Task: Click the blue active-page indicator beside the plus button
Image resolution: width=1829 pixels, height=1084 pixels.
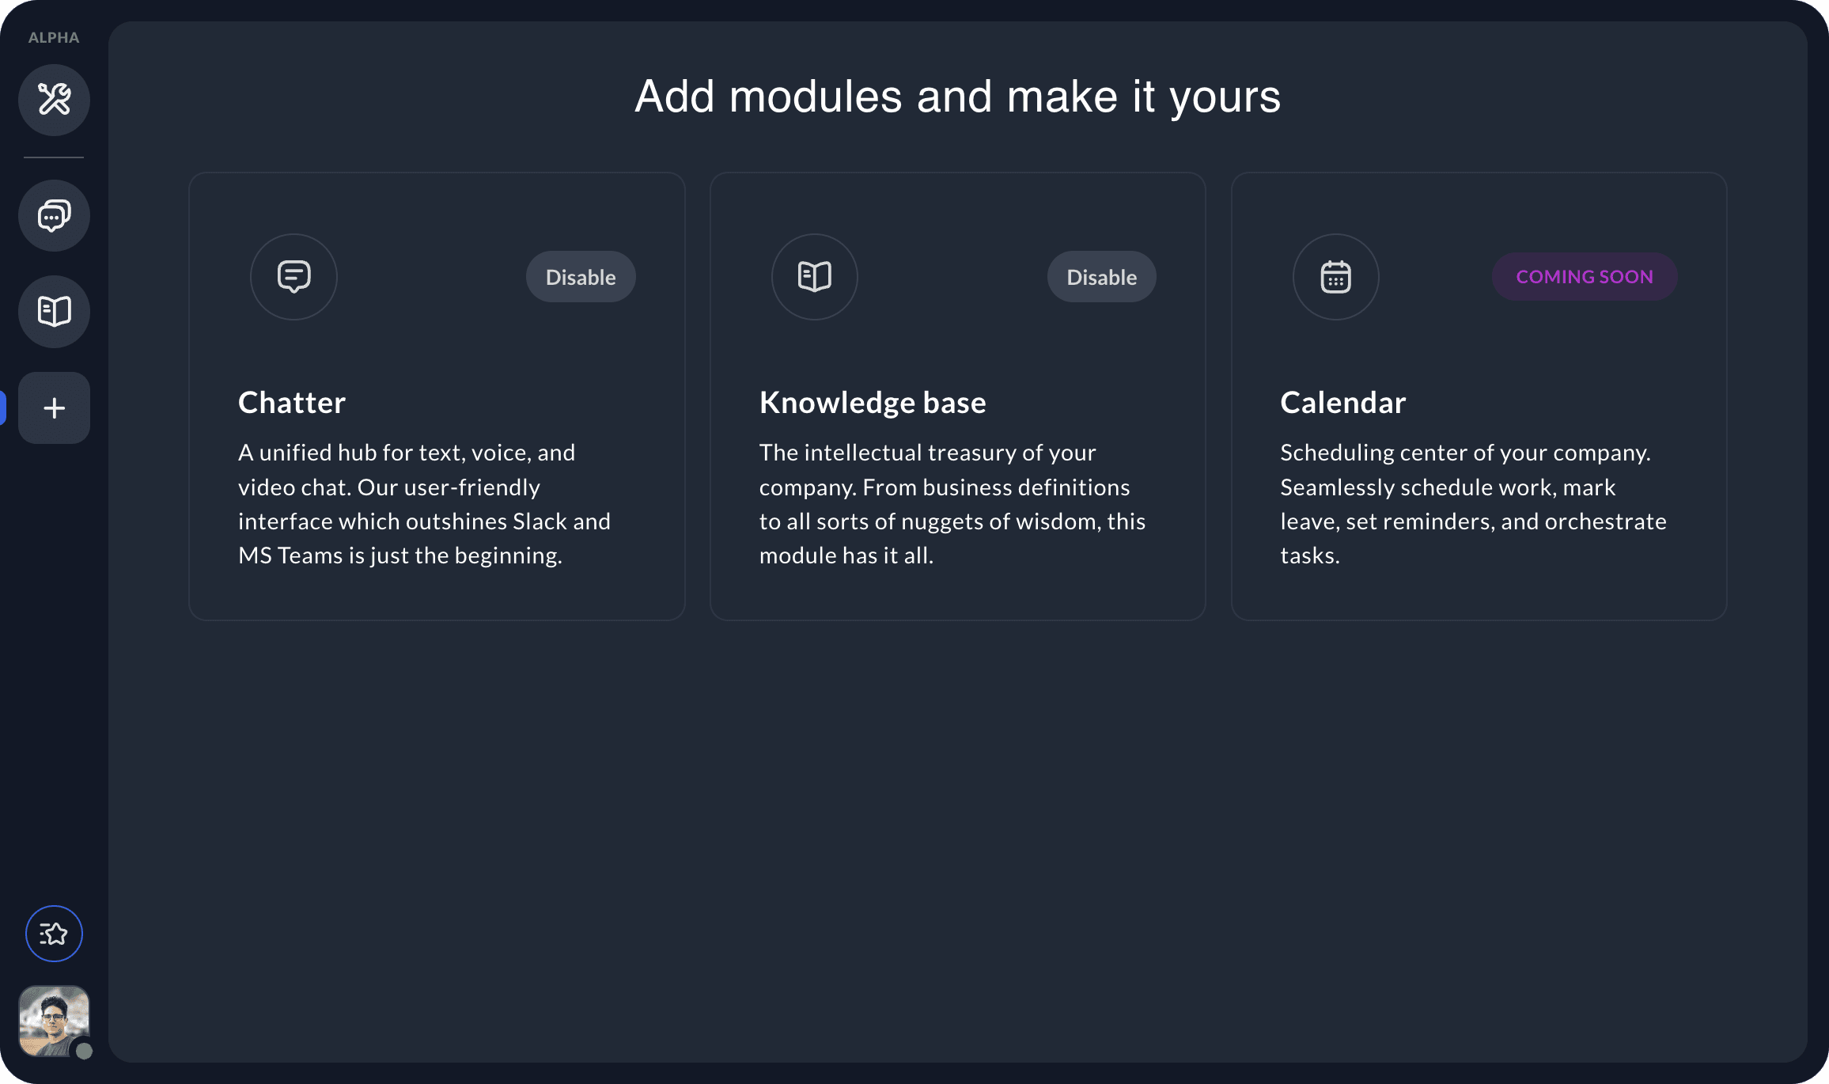Action: 3,407
